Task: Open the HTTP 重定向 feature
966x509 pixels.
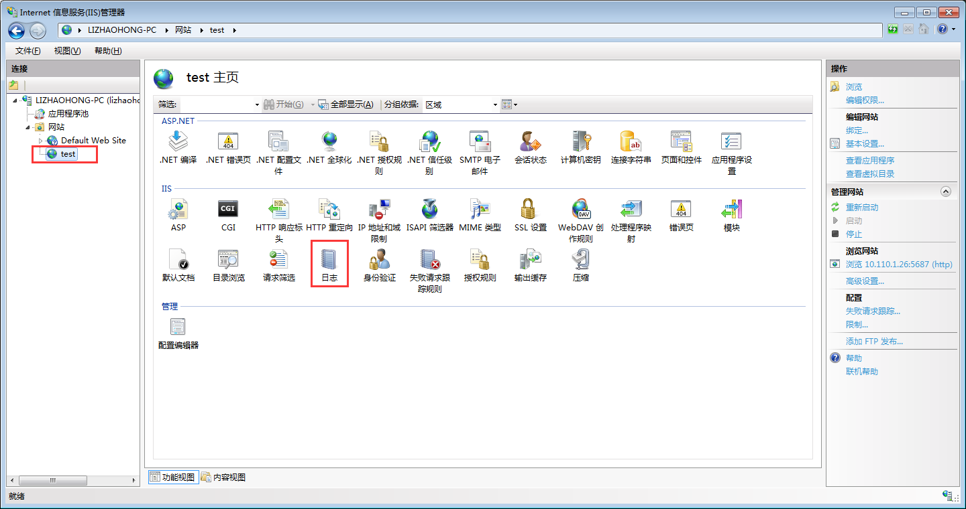Action: (329, 215)
